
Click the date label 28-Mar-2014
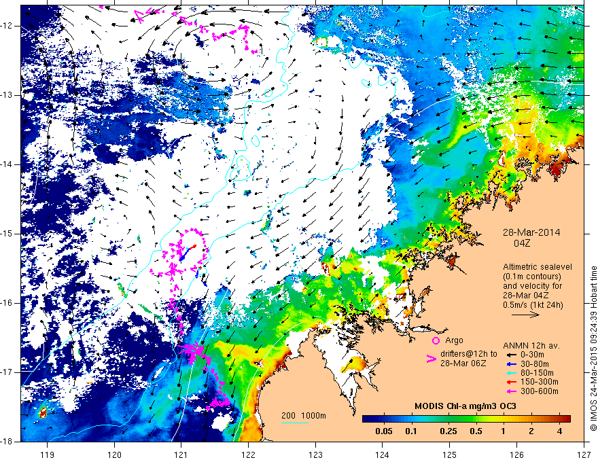531,232
